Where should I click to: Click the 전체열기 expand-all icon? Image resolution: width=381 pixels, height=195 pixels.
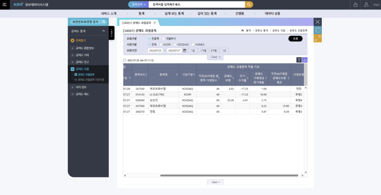click(x=73, y=41)
